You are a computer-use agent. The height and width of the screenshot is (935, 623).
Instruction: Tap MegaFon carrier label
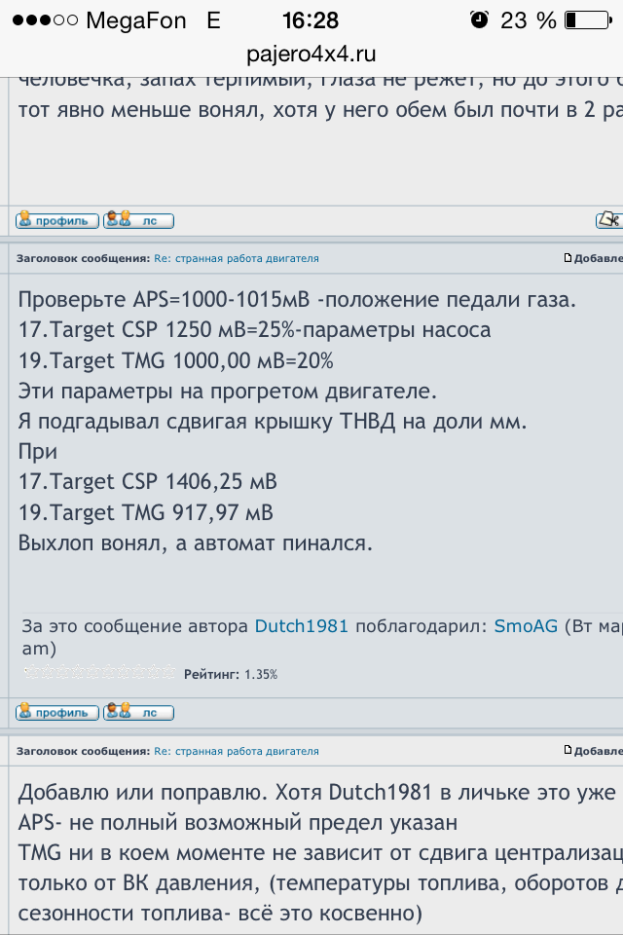(x=136, y=20)
